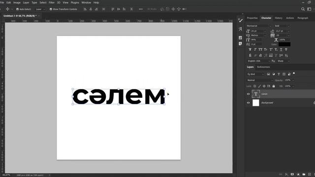Click the align right edges icon
Viewport: 315px width, 177px height.
(x=96, y=9)
